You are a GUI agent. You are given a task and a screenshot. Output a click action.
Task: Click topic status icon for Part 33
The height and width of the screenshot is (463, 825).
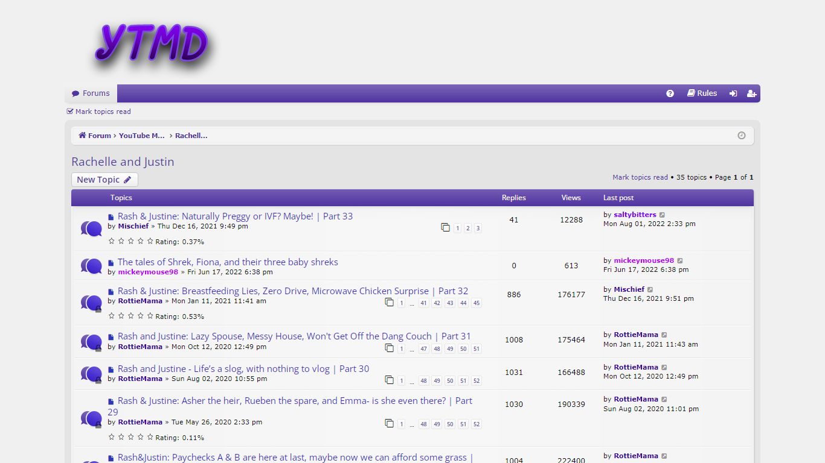[x=91, y=228]
